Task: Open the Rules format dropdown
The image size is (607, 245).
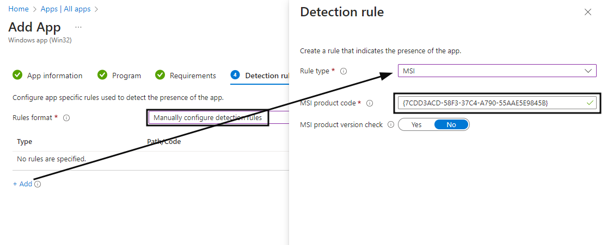Action: (x=218, y=117)
